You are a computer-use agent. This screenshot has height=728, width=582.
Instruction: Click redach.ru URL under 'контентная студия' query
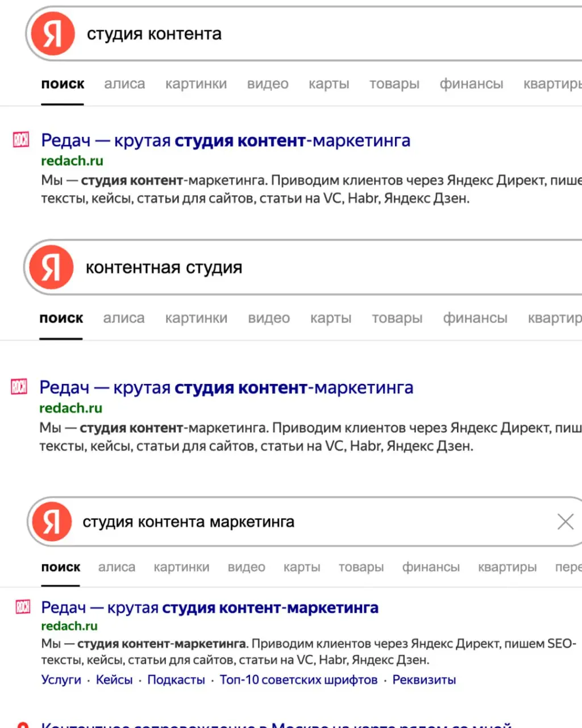coord(70,408)
